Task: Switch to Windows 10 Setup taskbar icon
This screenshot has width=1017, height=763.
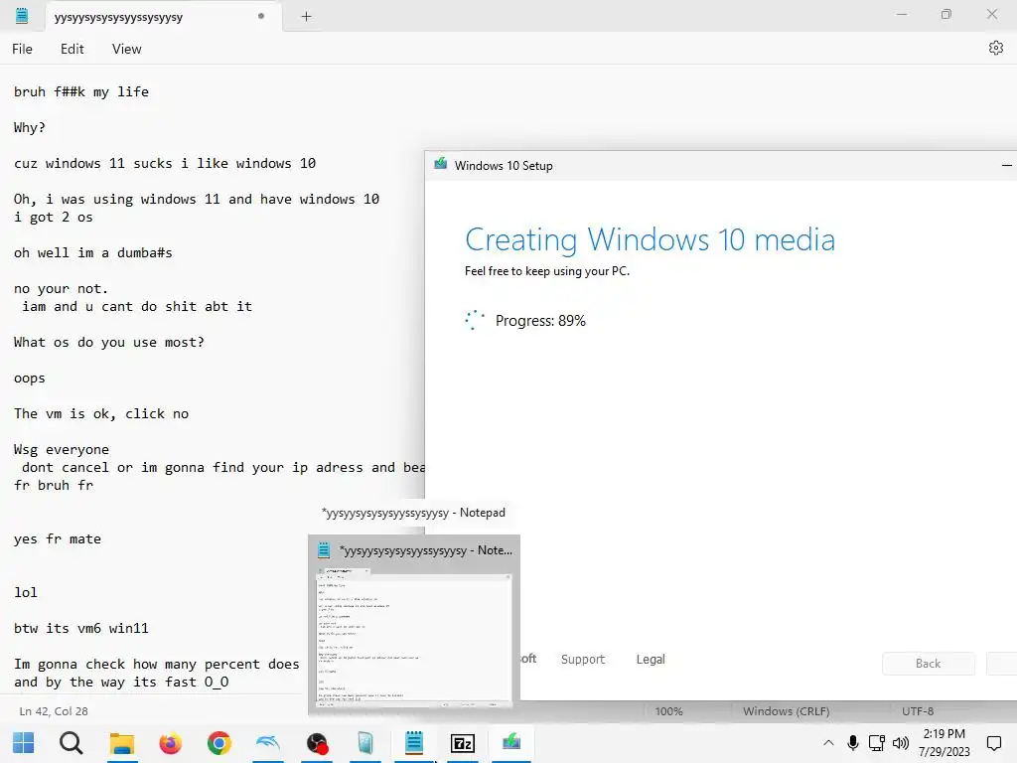Action: click(x=511, y=741)
